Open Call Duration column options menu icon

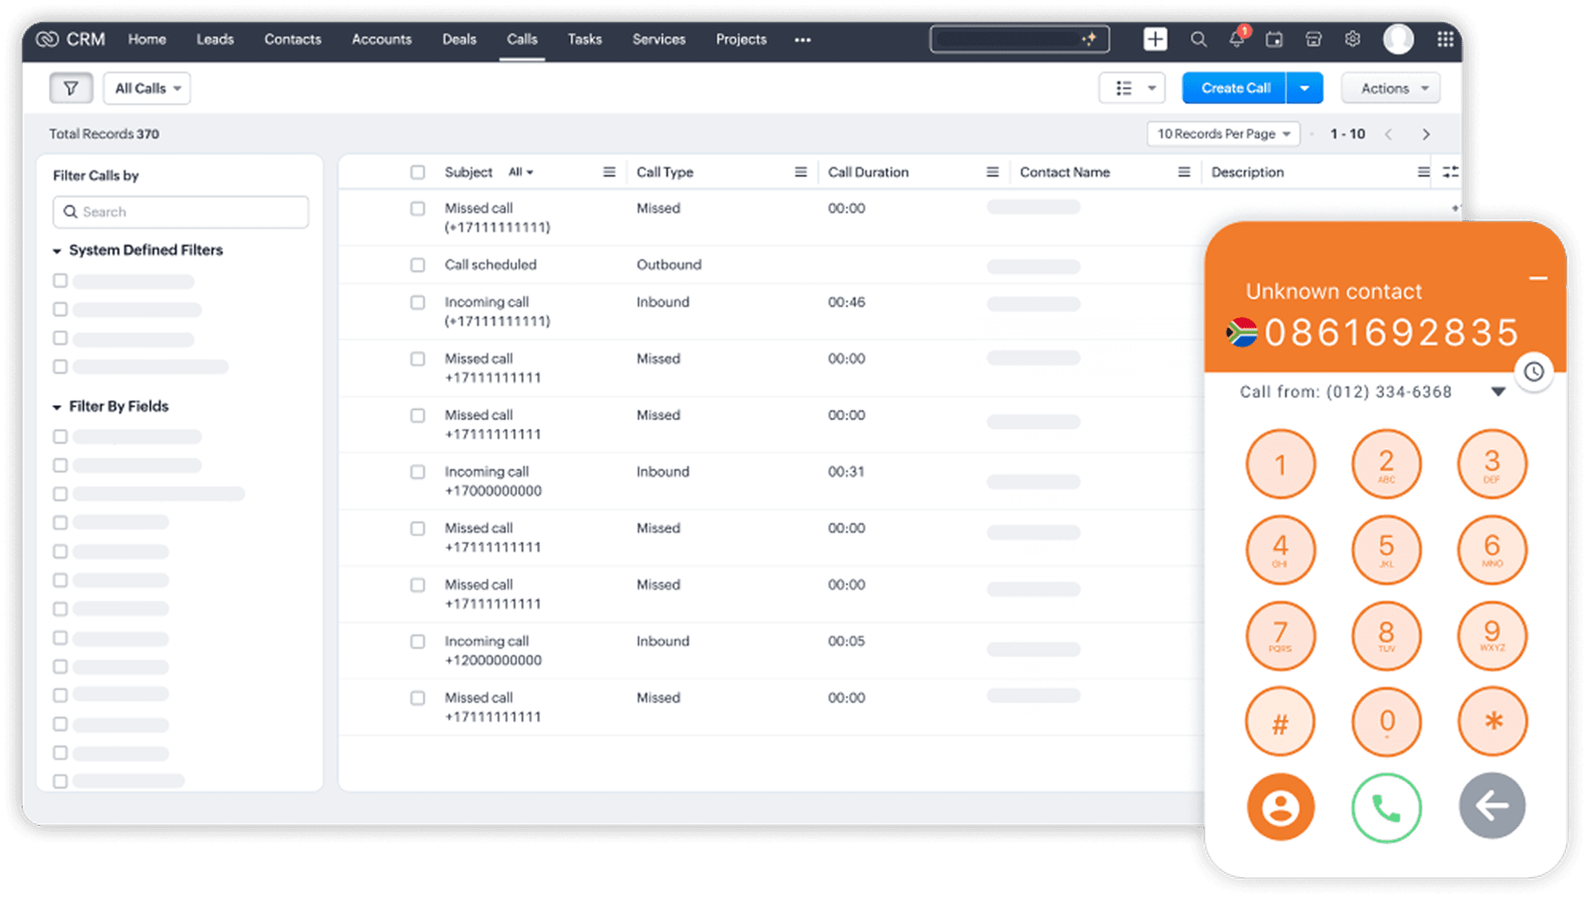pyautogui.click(x=992, y=172)
